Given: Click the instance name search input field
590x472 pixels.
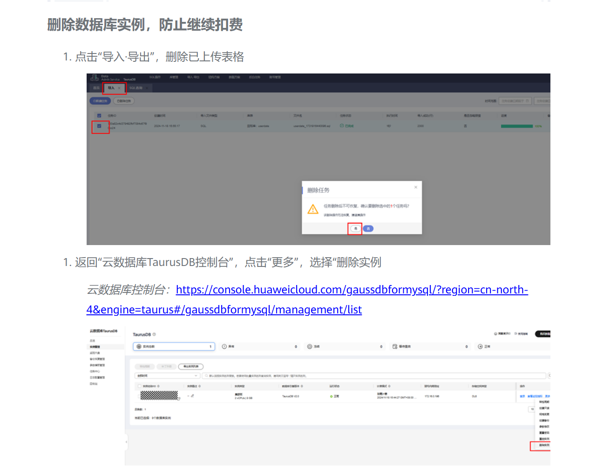Looking at the screenshot, I should point(373,376).
